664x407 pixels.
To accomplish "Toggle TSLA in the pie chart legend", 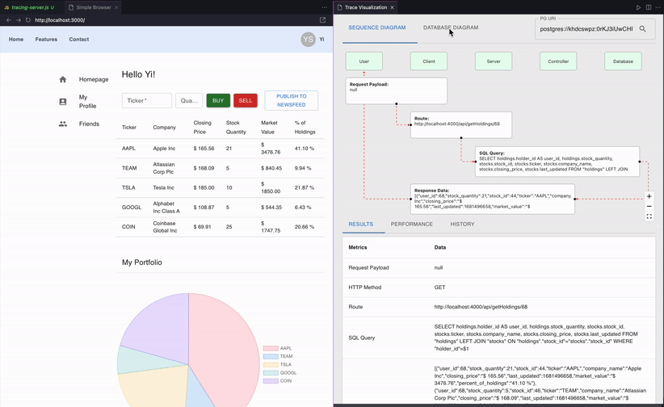I will point(278,364).
